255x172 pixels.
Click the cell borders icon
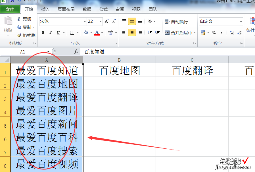tap(72, 33)
